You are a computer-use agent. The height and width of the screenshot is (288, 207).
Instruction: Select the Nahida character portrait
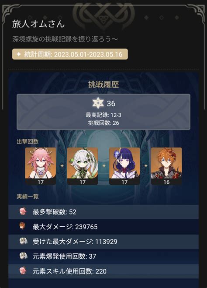click(83, 166)
